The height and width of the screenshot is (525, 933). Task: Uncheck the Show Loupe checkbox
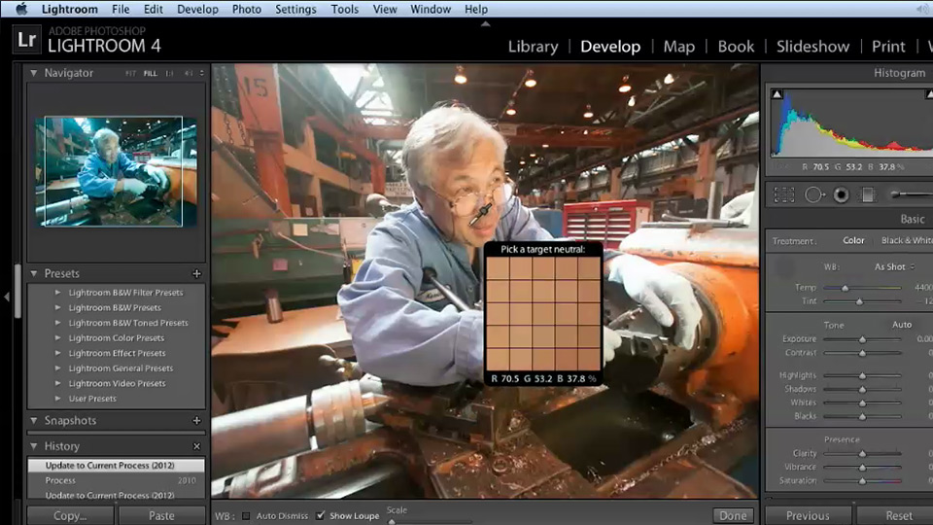tap(321, 515)
